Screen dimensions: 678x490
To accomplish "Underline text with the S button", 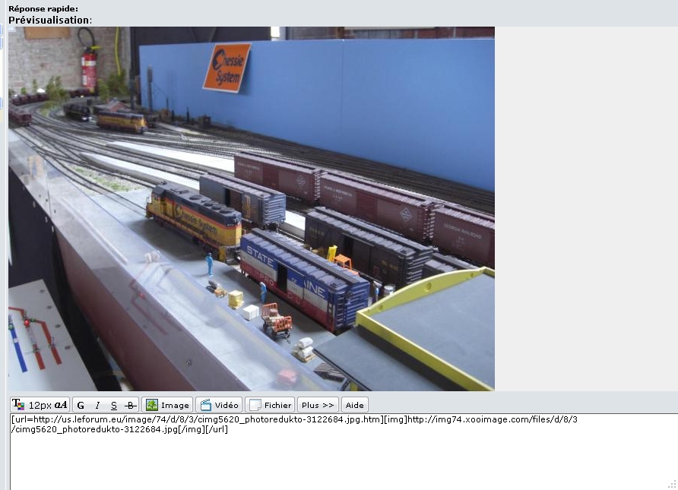I will 114,405.
